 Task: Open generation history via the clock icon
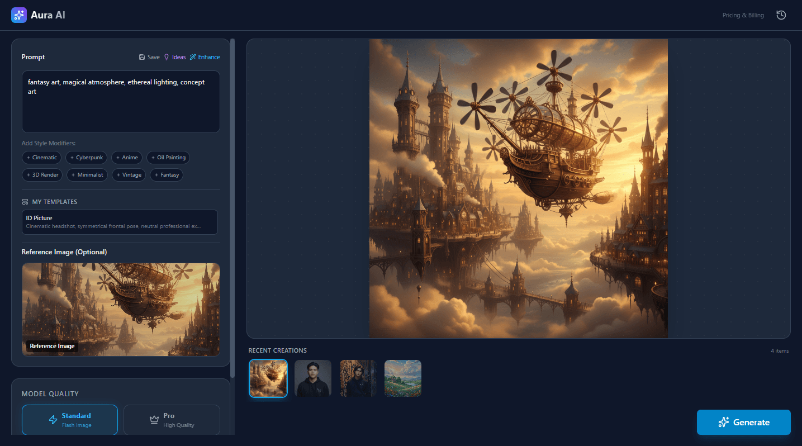[x=781, y=15]
